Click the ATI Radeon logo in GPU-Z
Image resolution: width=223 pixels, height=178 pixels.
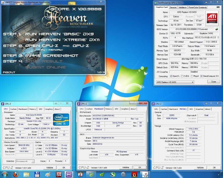click(212, 18)
